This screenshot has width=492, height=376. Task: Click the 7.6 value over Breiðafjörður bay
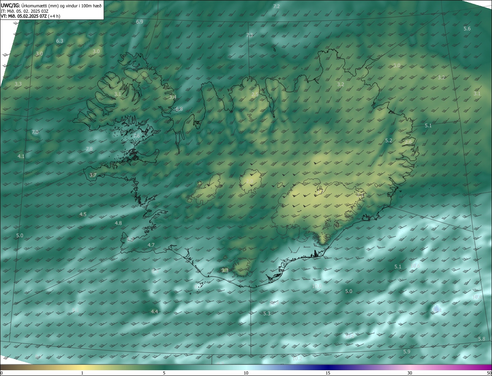click(136, 136)
